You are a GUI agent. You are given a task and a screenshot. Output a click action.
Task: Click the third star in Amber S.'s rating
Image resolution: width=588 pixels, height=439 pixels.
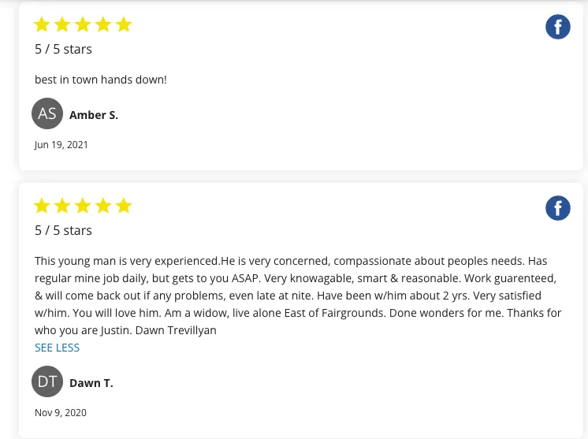pos(83,25)
